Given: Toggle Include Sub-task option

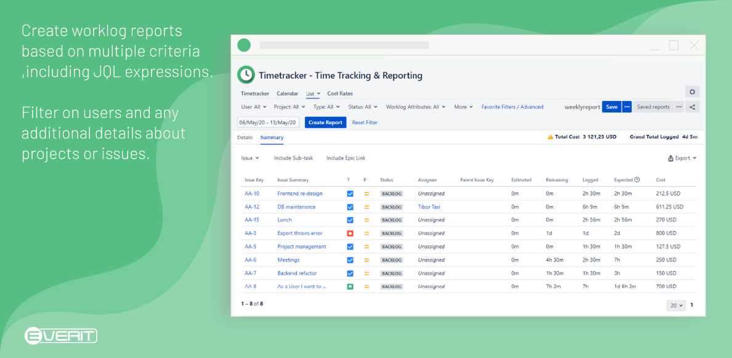Looking at the screenshot, I should point(293,158).
